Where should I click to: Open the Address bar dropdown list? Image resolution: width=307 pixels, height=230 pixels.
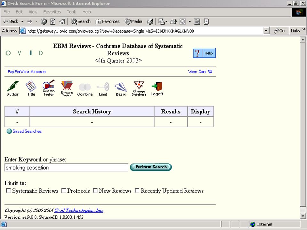[x=266, y=31]
